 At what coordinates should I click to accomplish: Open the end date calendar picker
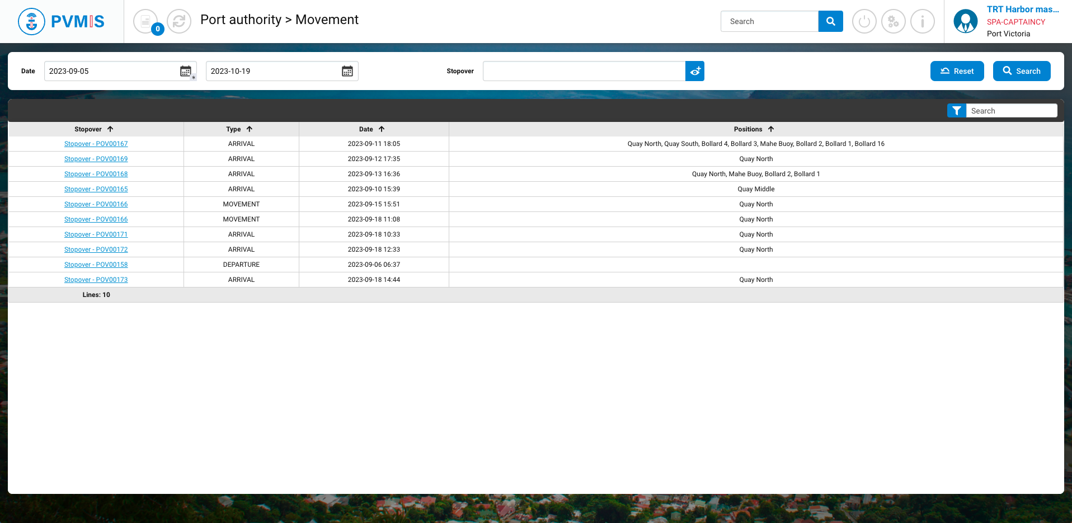[x=347, y=71]
